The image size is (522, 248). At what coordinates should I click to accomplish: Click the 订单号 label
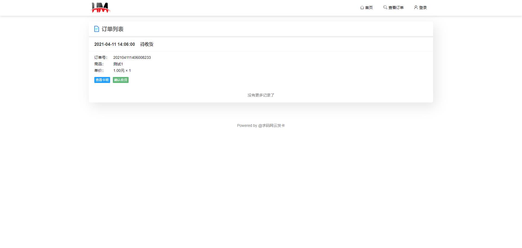click(x=101, y=57)
